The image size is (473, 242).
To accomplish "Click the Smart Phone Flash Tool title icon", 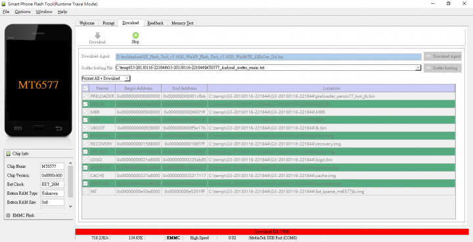I will [x=3, y=4].
